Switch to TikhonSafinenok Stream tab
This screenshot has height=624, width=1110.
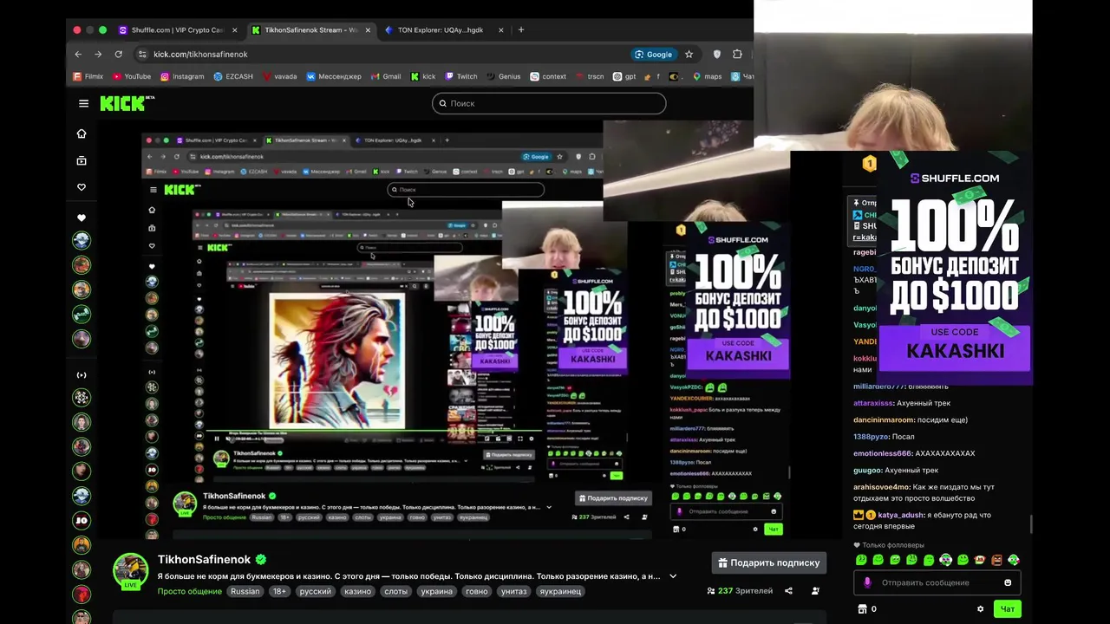coord(310,29)
